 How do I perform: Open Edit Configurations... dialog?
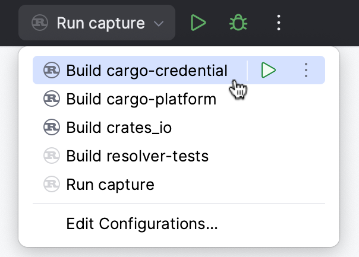142,224
